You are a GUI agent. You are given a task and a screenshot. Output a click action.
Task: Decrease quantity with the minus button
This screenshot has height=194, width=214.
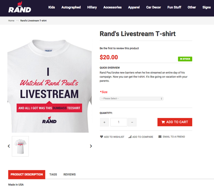click(x=132, y=122)
